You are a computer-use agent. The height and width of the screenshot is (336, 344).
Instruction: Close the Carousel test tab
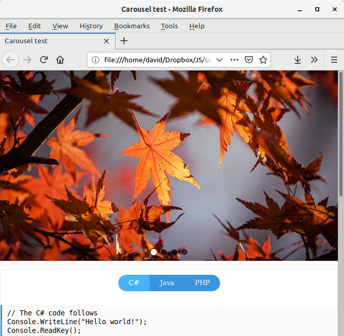click(x=106, y=41)
